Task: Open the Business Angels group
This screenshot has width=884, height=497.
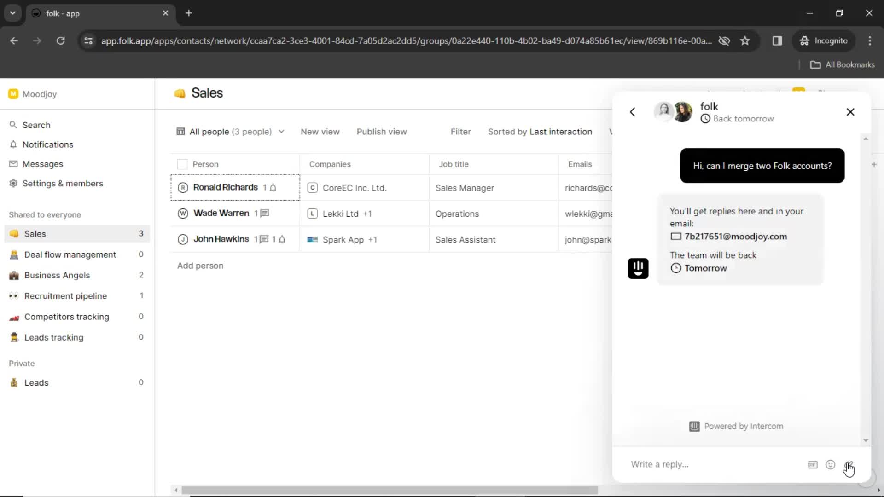Action: [x=77, y=275]
